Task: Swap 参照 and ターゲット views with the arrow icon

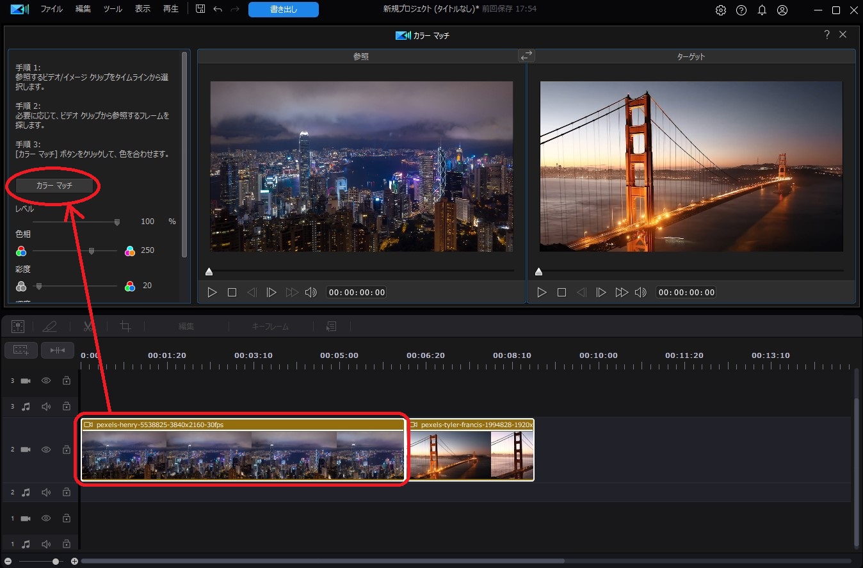Action: (526, 56)
